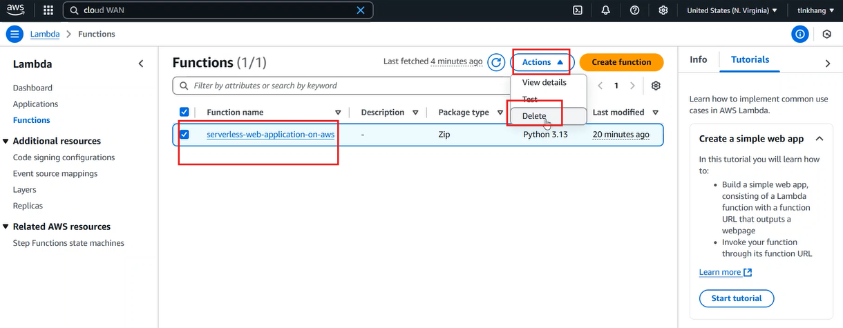Open the notifications bell icon
Viewport: 843px width, 328px height.
(x=606, y=10)
